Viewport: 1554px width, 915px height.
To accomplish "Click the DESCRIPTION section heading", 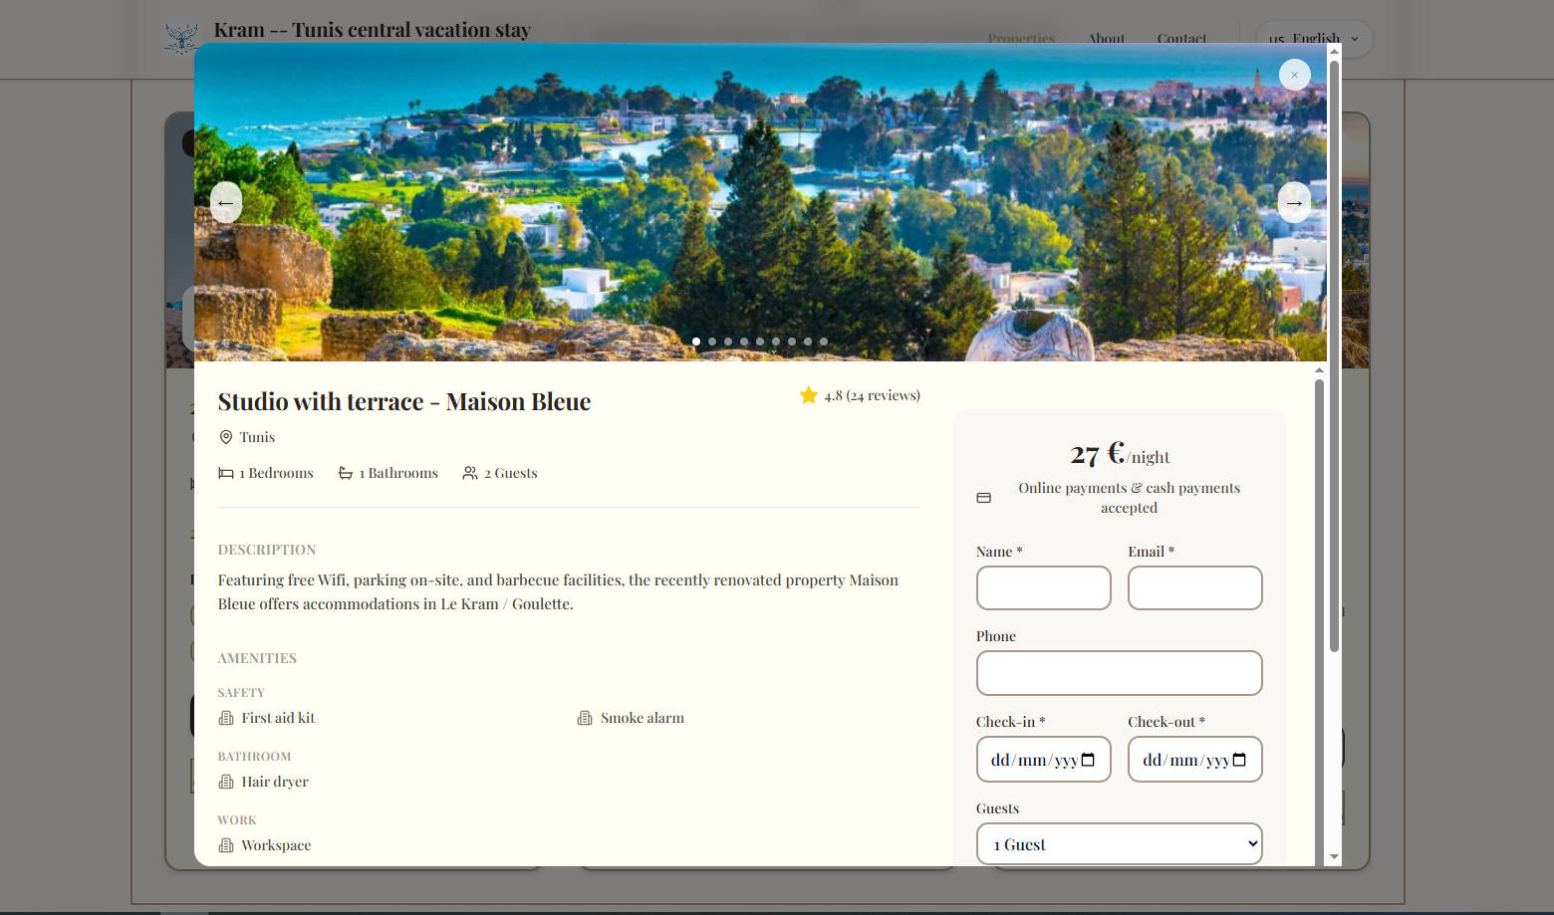I will click(267, 550).
